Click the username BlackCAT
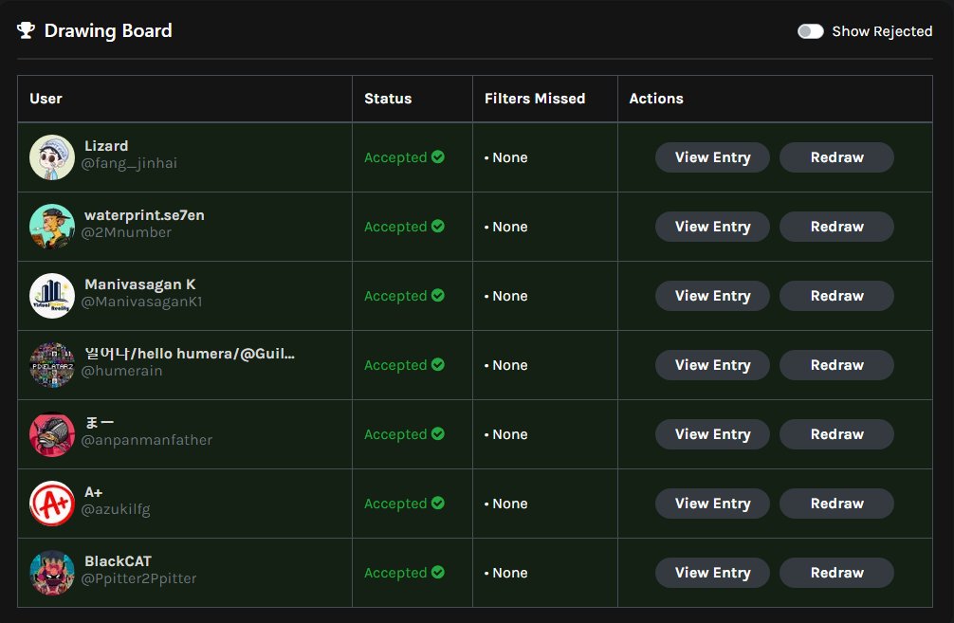954x623 pixels. coord(118,561)
